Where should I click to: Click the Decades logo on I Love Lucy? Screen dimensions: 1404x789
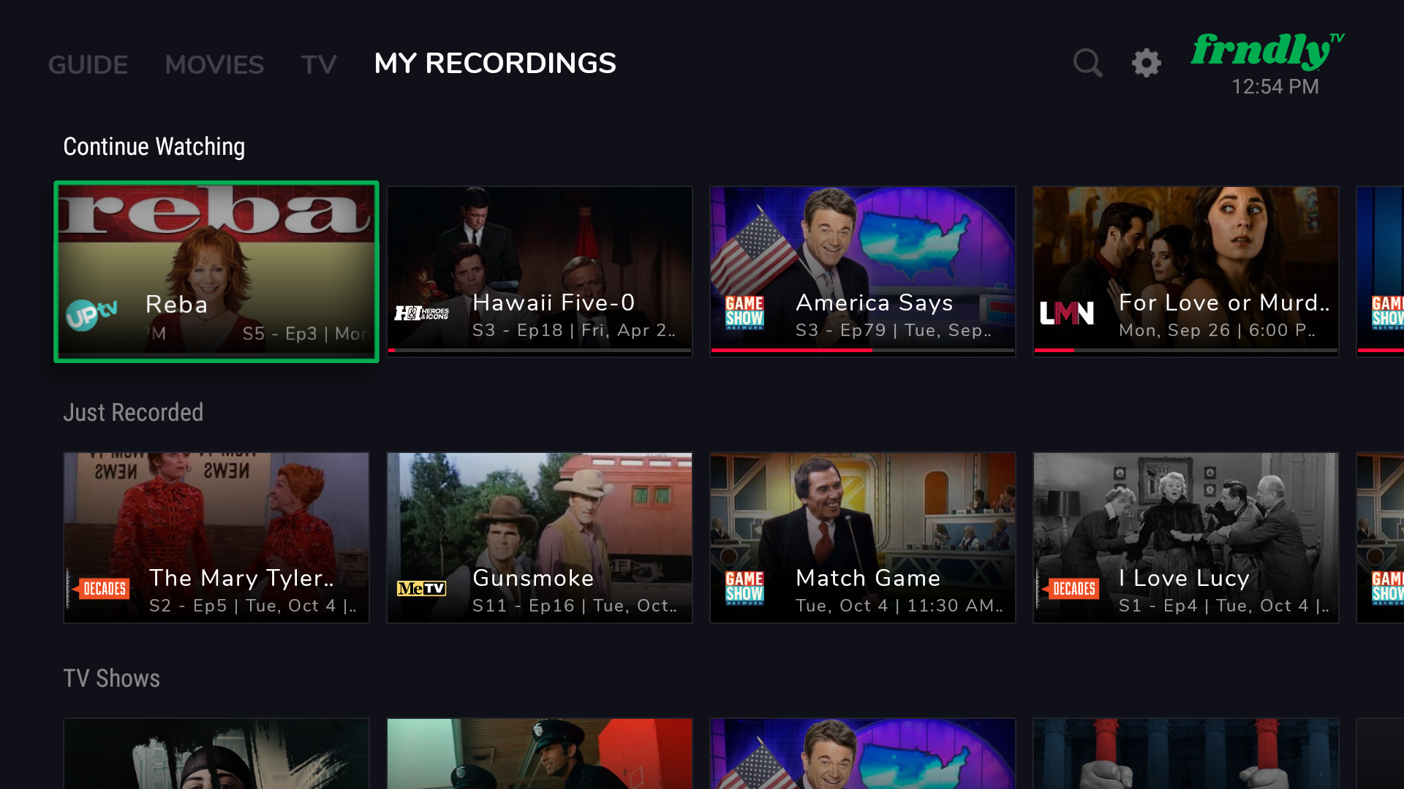point(1072,588)
